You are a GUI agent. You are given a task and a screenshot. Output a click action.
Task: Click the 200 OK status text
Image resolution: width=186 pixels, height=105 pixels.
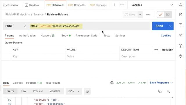click(121, 83)
